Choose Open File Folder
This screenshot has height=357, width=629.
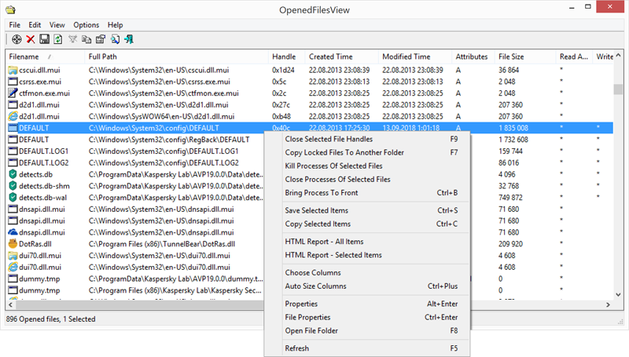tap(366, 331)
